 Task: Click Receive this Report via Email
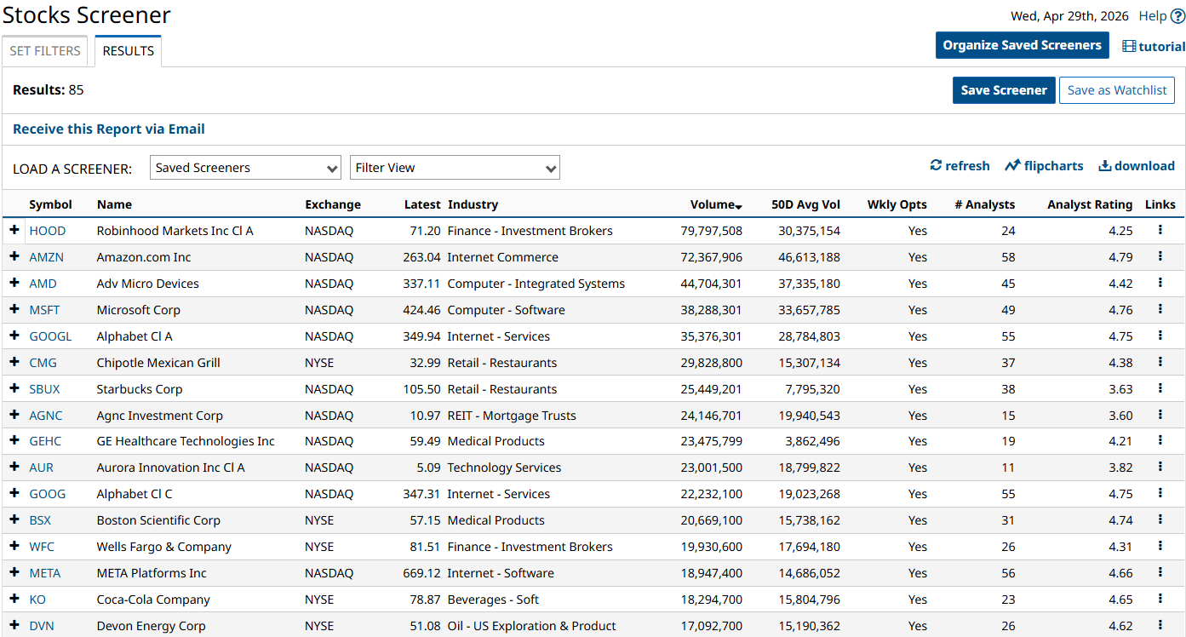coord(109,129)
